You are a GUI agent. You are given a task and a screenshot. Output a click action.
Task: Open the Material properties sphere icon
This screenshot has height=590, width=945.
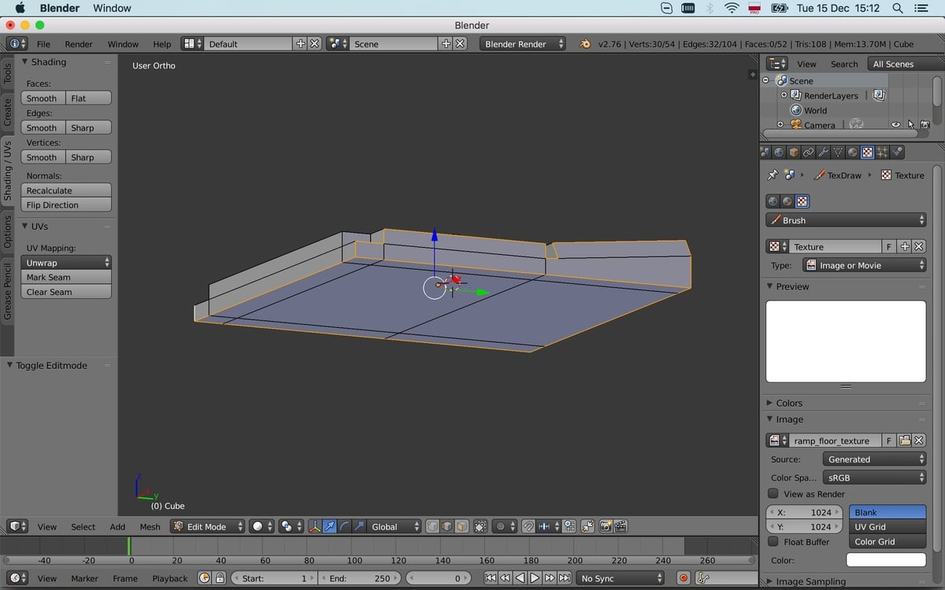[853, 152]
